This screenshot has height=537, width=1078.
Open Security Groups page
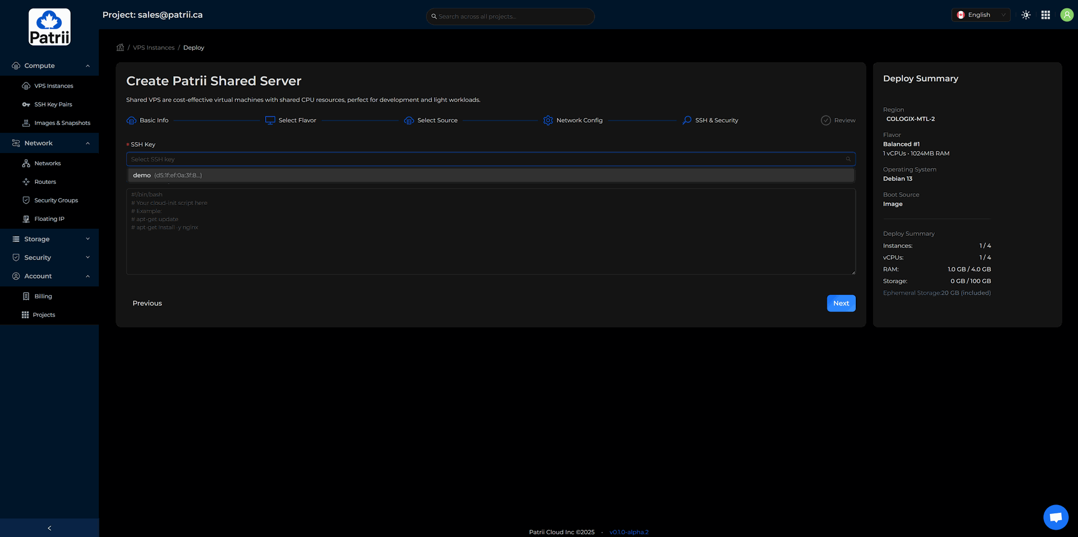tap(56, 200)
